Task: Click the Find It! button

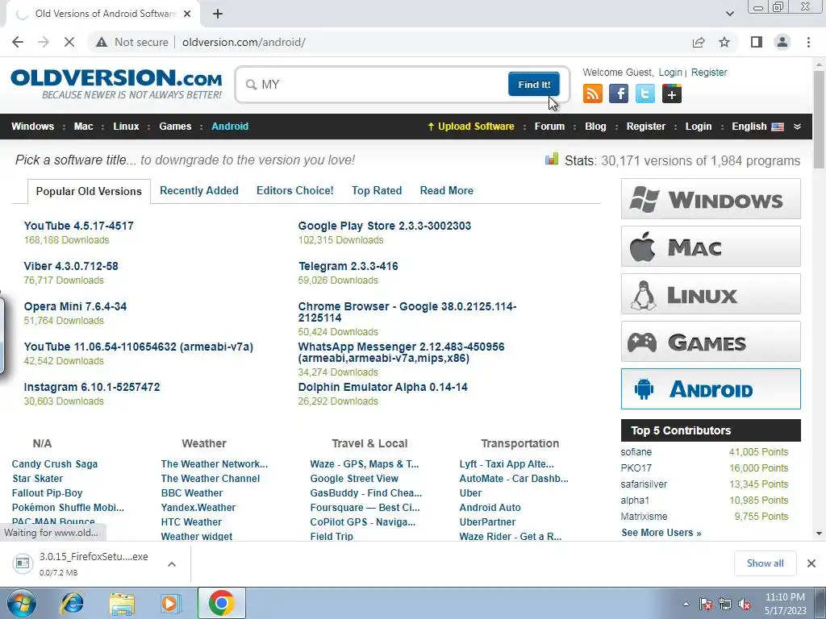Action: tap(534, 84)
